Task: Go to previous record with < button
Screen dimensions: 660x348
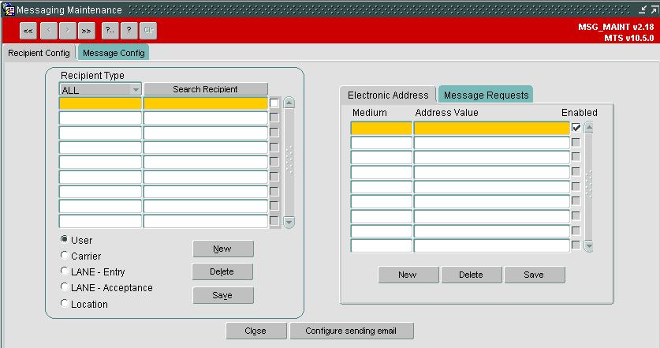Action: click(x=49, y=31)
